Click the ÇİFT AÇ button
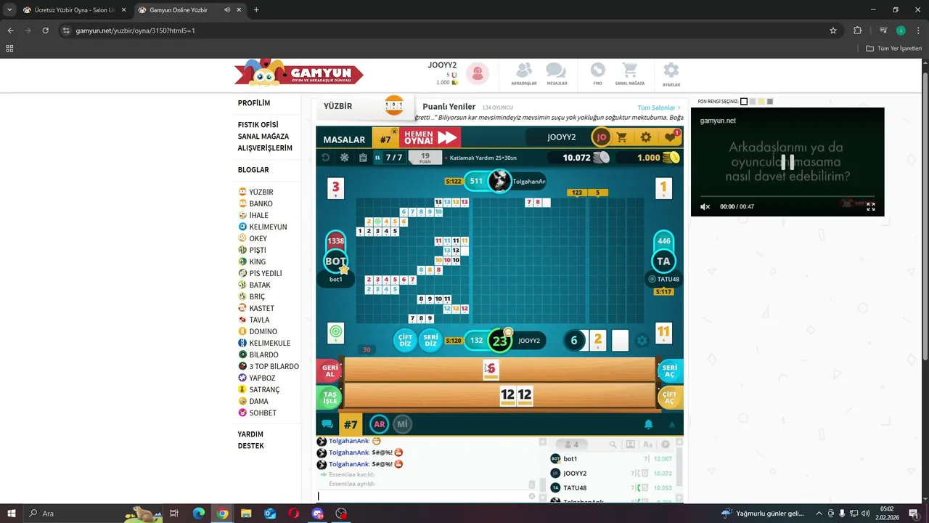The image size is (929, 523). [x=670, y=397]
